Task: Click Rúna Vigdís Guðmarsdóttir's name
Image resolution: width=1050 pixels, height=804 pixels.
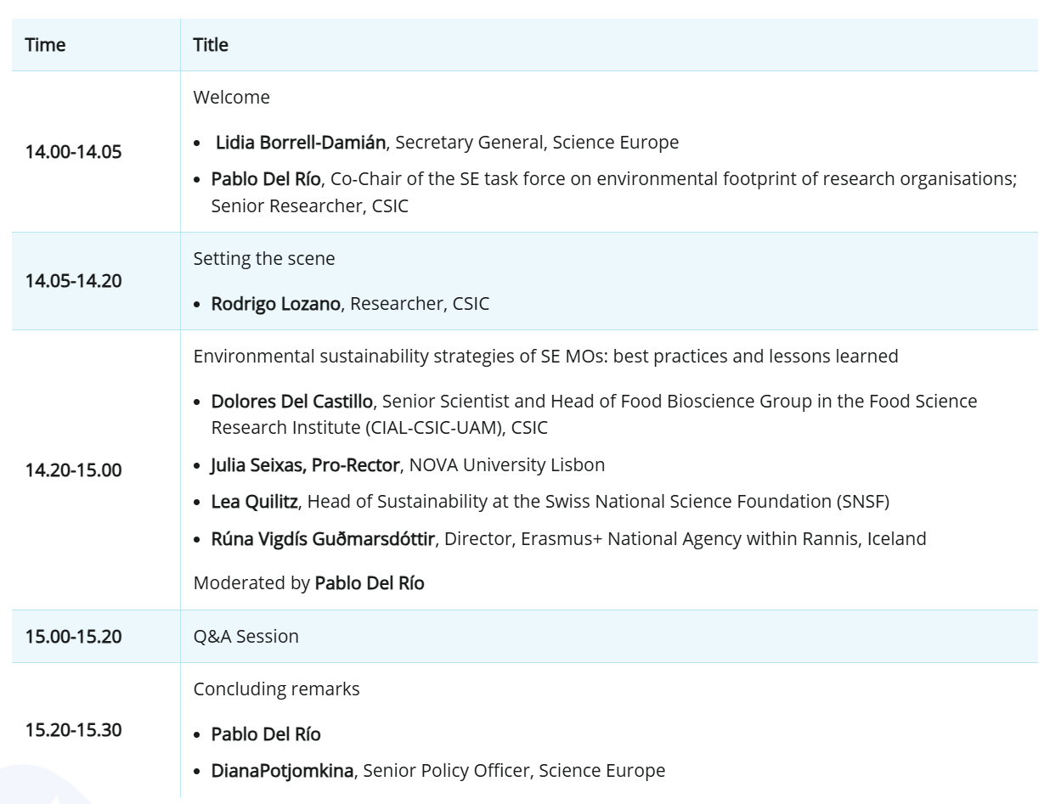Action: 324,538
